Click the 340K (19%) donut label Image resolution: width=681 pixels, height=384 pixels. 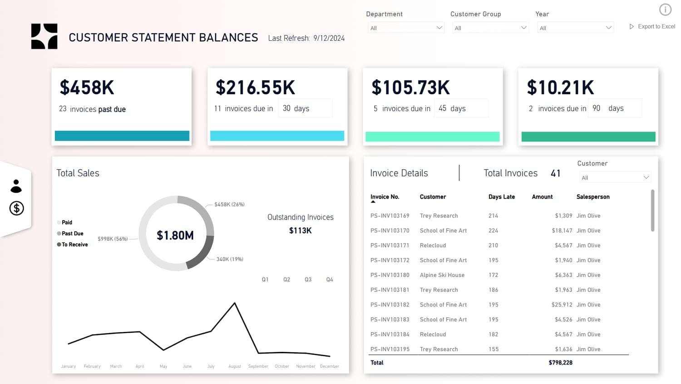point(230,259)
